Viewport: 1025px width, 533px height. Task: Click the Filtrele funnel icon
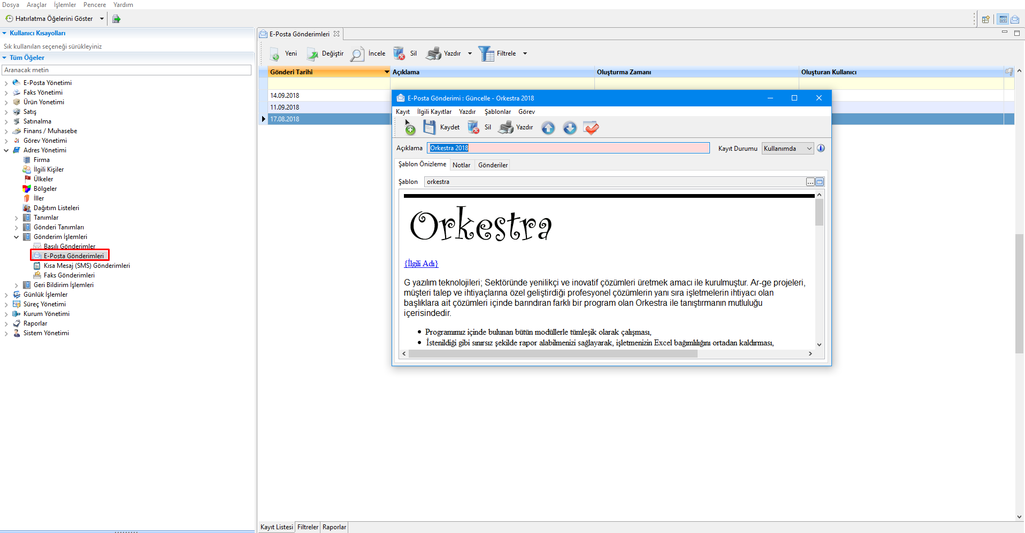tap(486, 53)
